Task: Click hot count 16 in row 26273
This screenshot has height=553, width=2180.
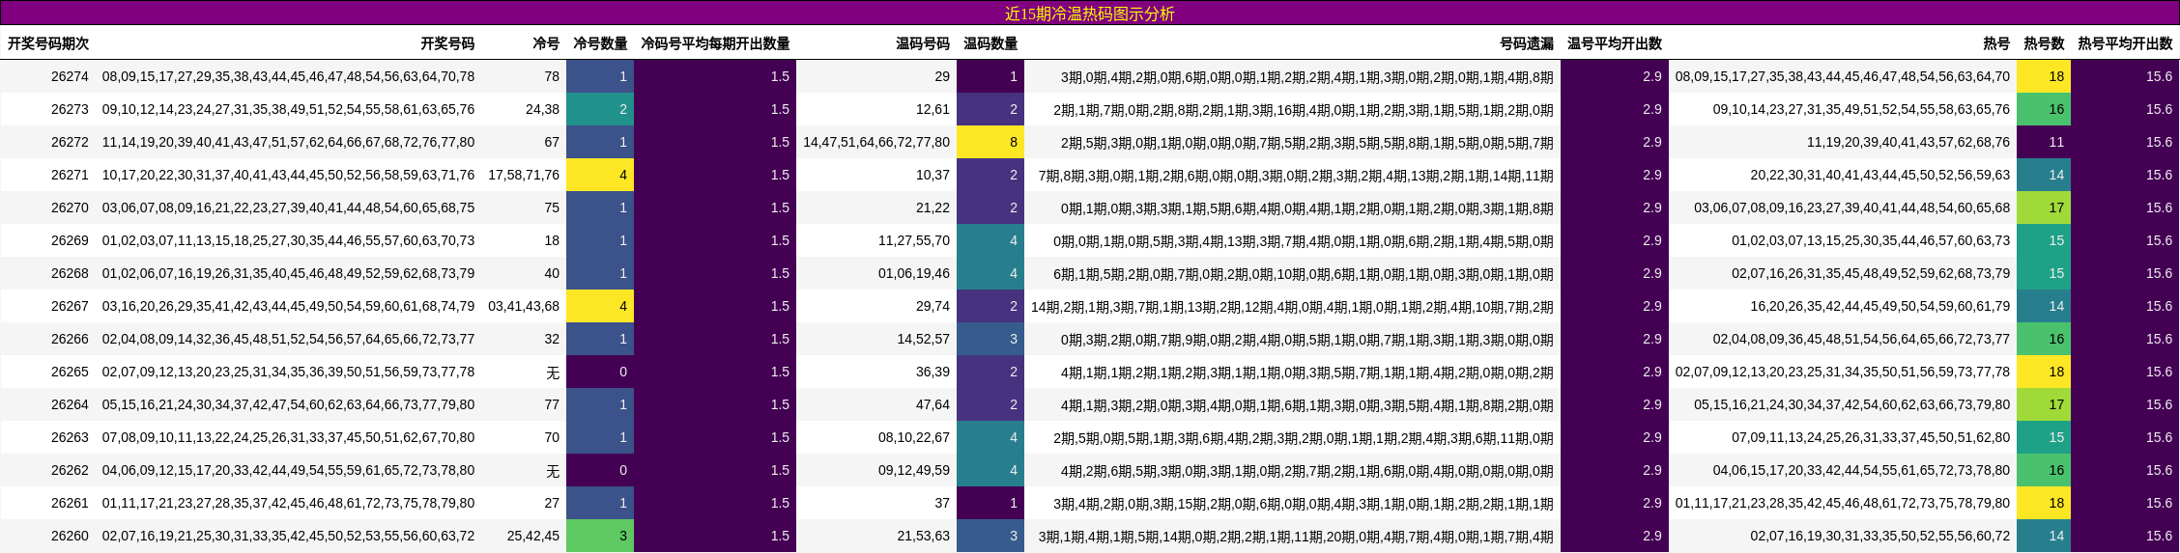Action: pos(2044,109)
